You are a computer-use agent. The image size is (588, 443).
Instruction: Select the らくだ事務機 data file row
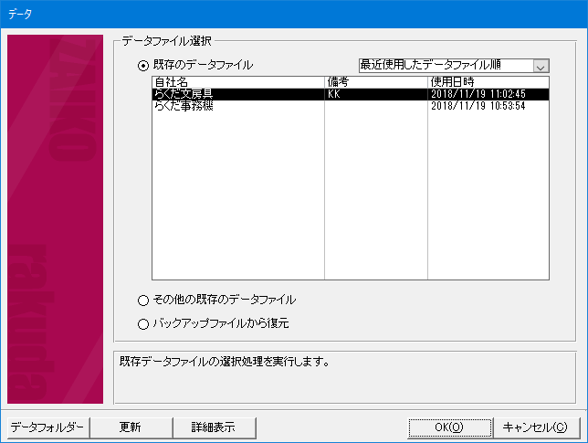tap(237, 106)
